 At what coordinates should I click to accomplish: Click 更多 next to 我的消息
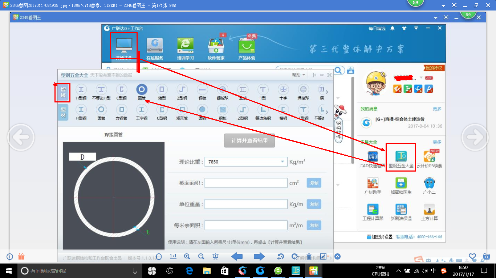click(x=437, y=109)
